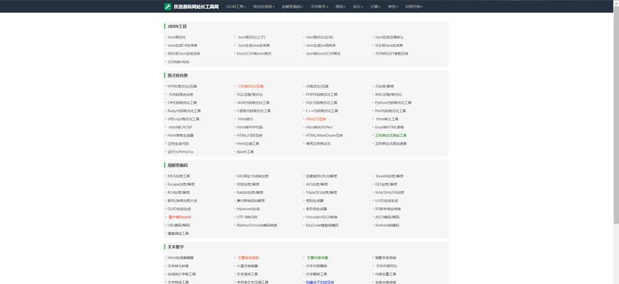619x284 pixels.
Task: Open the MD5加密工具 link
Action: tap(178, 176)
